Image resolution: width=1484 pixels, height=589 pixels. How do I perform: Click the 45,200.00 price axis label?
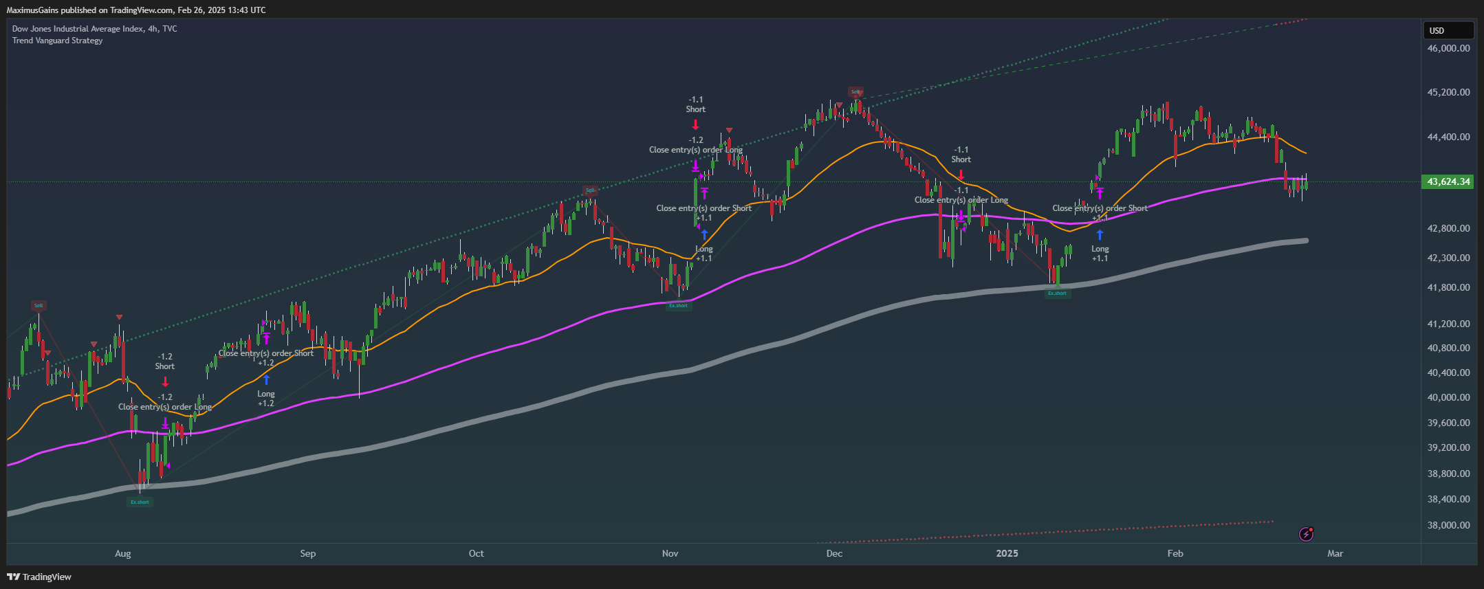click(1449, 92)
